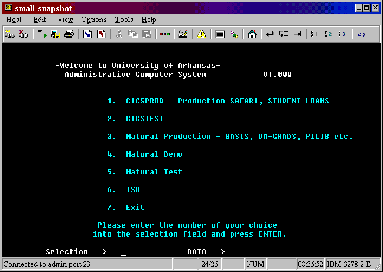383x272 pixels.
Task: Click the back-tab arrow icon
Action: pos(284,34)
